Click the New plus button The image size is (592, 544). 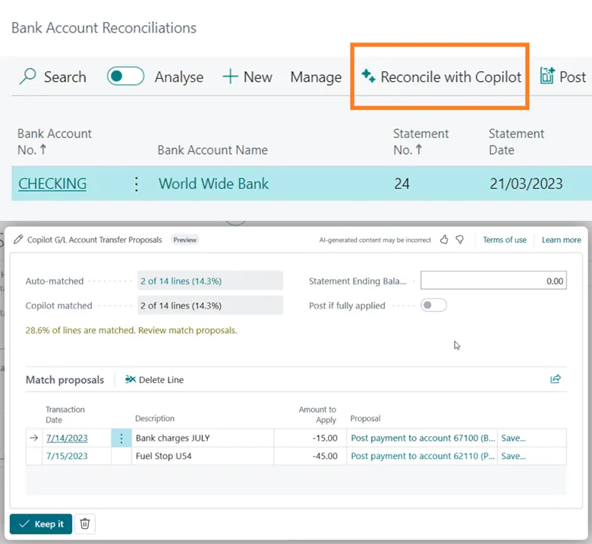click(x=247, y=77)
